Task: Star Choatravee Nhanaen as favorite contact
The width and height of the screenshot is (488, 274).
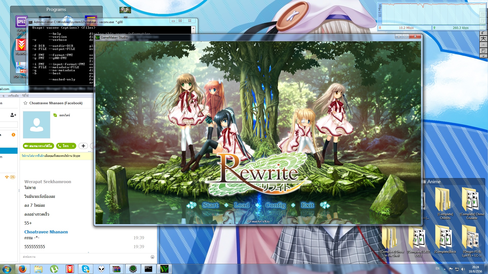Action: click(25, 103)
